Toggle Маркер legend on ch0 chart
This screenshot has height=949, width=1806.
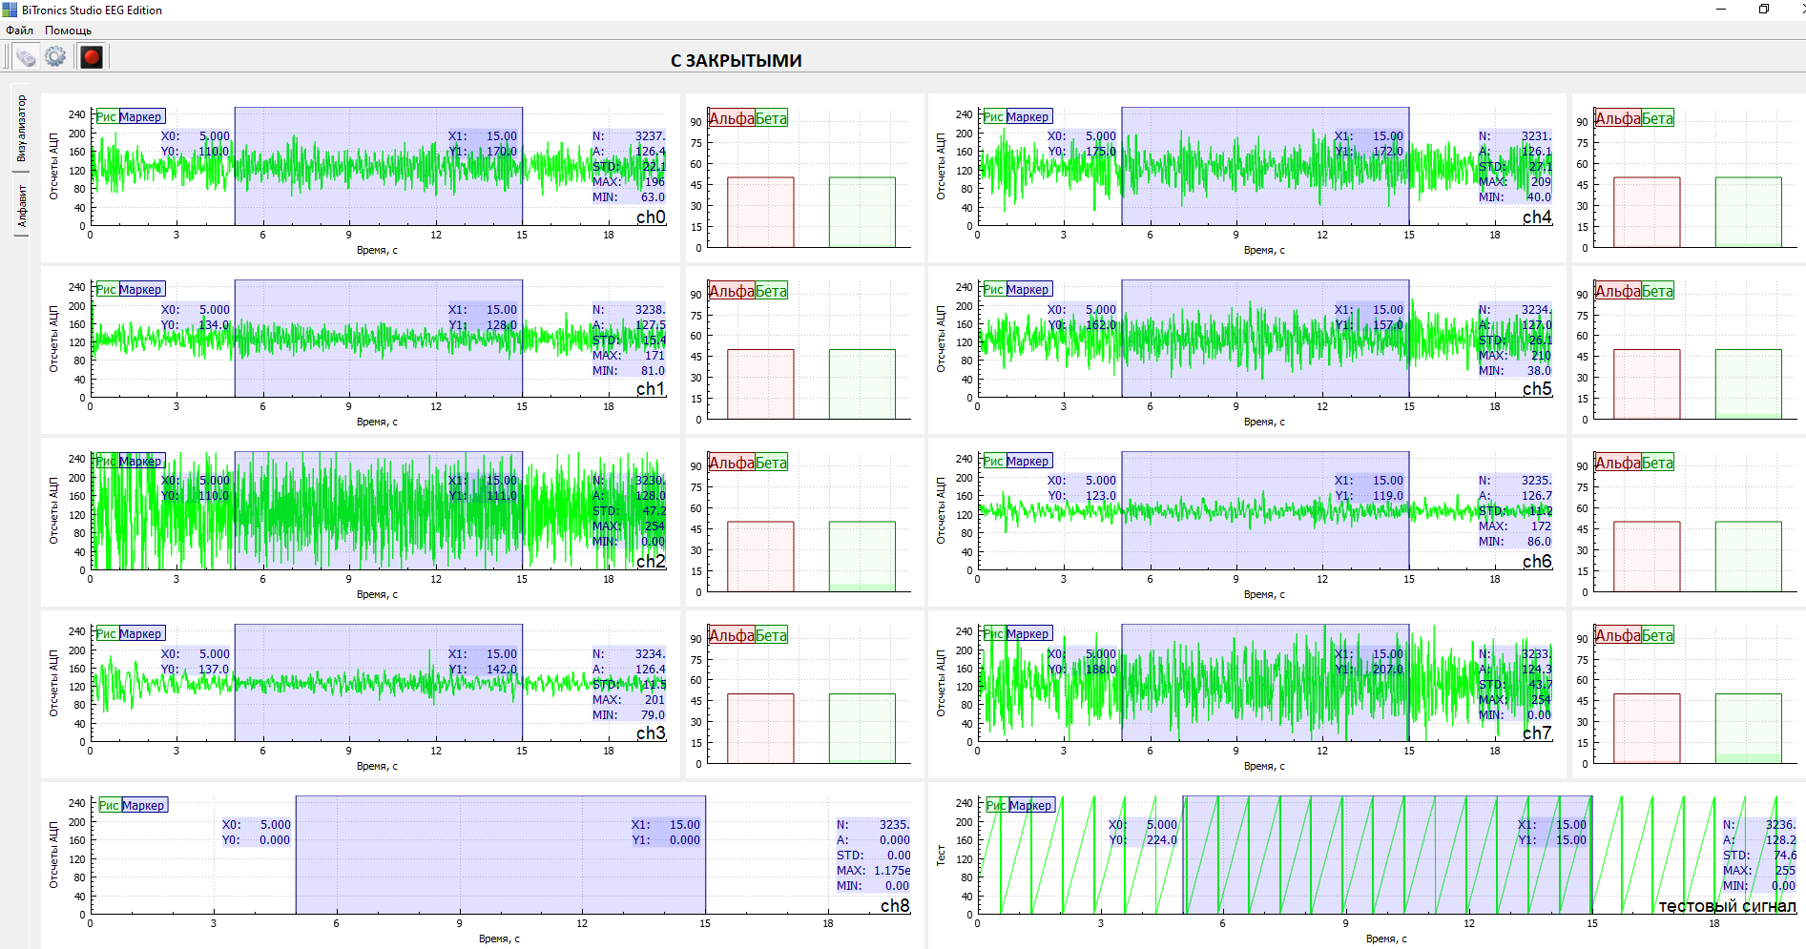click(x=140, y=117)
